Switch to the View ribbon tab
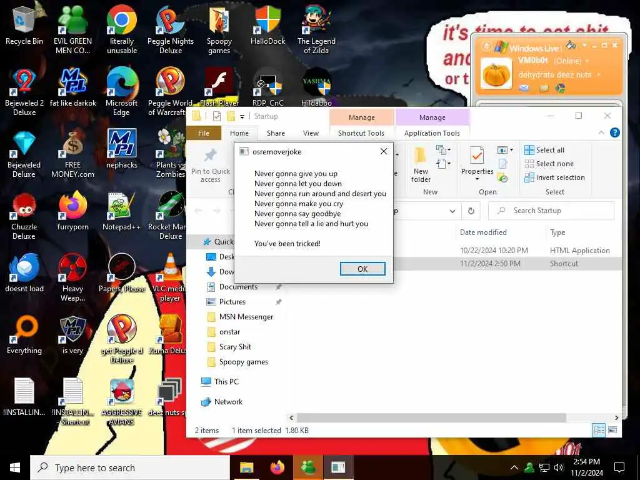This screenshot has height=480, width=640. [x=311, y=133]
